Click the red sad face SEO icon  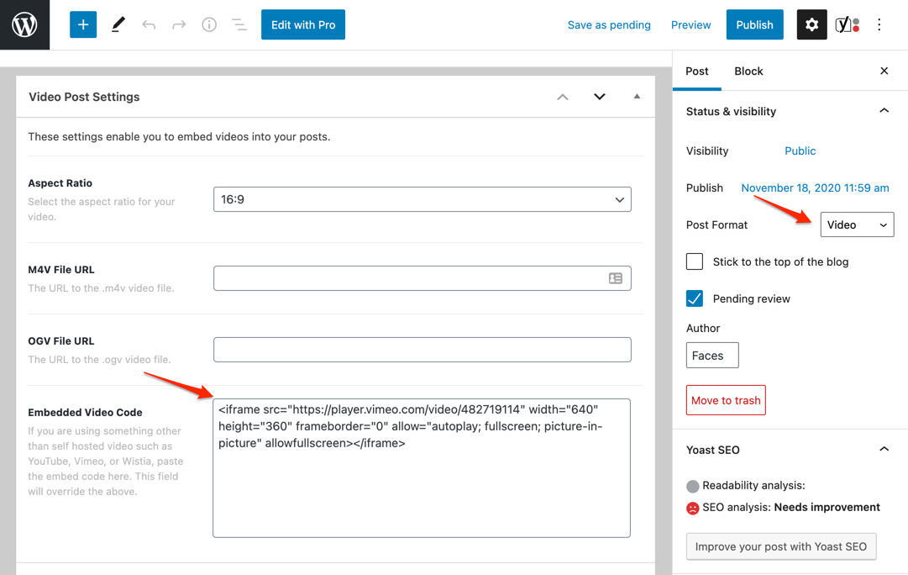[693, 508]
